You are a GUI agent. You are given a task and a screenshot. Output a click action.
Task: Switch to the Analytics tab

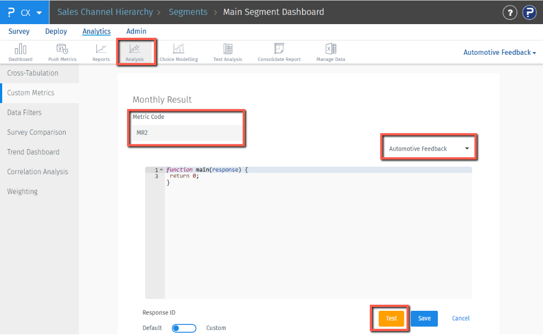[x=96, y=31]
